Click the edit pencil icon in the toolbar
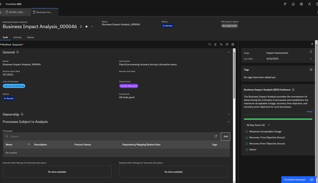318x183 pixels. [x=215, y=44]
